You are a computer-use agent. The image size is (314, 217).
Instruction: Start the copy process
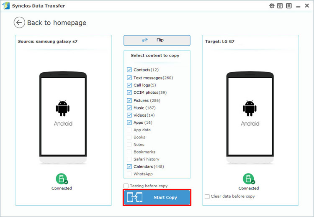(157, 197)
